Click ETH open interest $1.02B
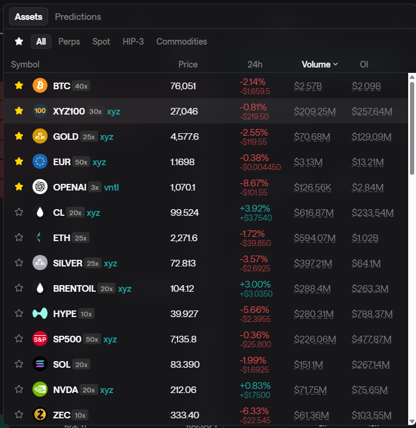The image size is (416, 428). pyautogui.click(x=365, y=238)
